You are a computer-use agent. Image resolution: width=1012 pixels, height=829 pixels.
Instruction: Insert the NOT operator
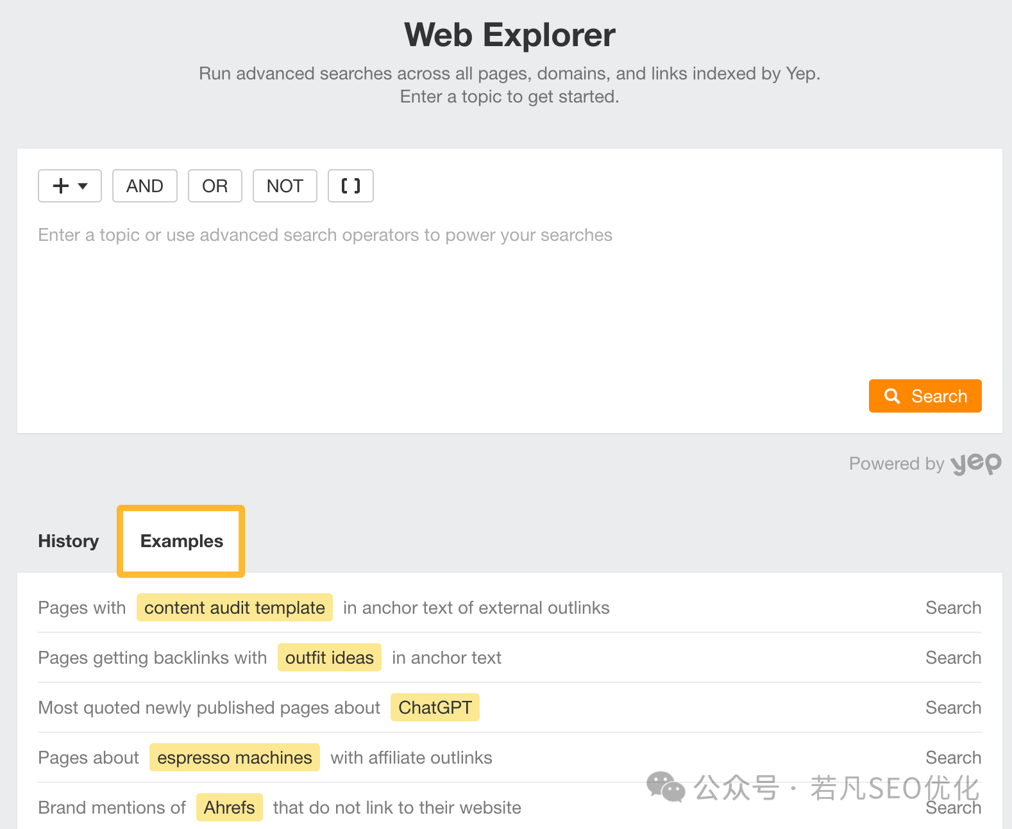point(285,186)
